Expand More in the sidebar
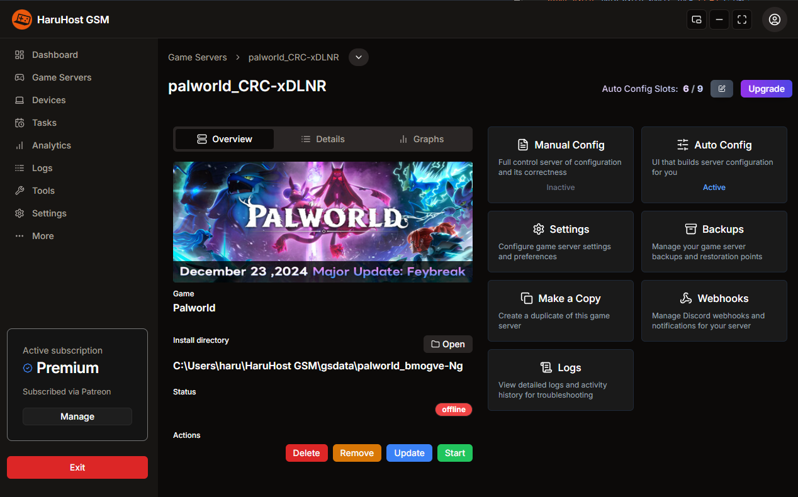 [x=43, y=236]
